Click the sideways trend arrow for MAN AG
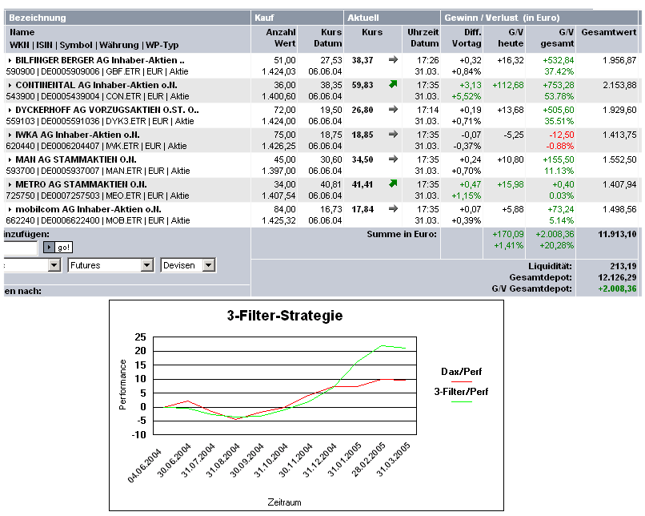Viewport: 645px width, 516px height. click(393, 159)
